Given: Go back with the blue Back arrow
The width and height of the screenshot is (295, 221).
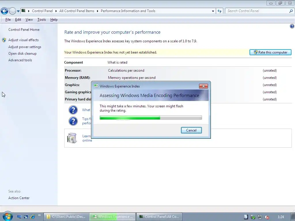Looking at the screenshot, I should point(5,11).
